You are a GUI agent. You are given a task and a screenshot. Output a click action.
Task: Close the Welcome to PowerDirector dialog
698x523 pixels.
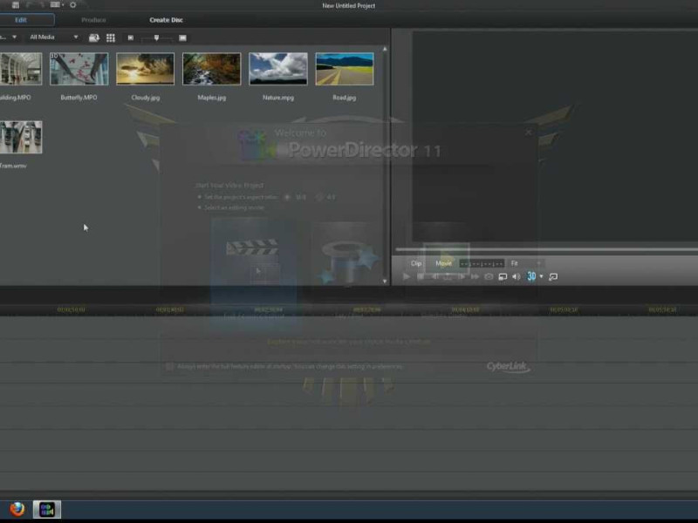528,132
